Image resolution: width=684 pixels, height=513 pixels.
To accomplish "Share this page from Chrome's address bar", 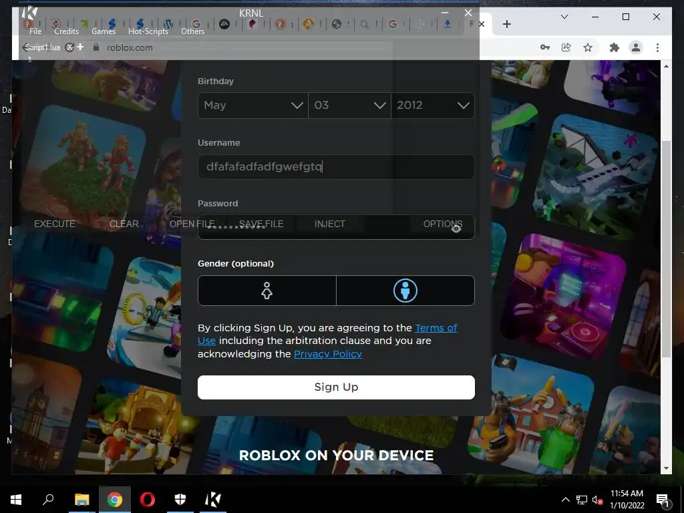I will tap(566, 47).
